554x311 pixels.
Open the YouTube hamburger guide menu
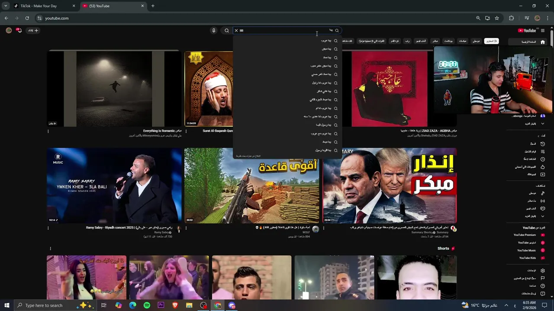pyautogui.click(x=542, y=31)
